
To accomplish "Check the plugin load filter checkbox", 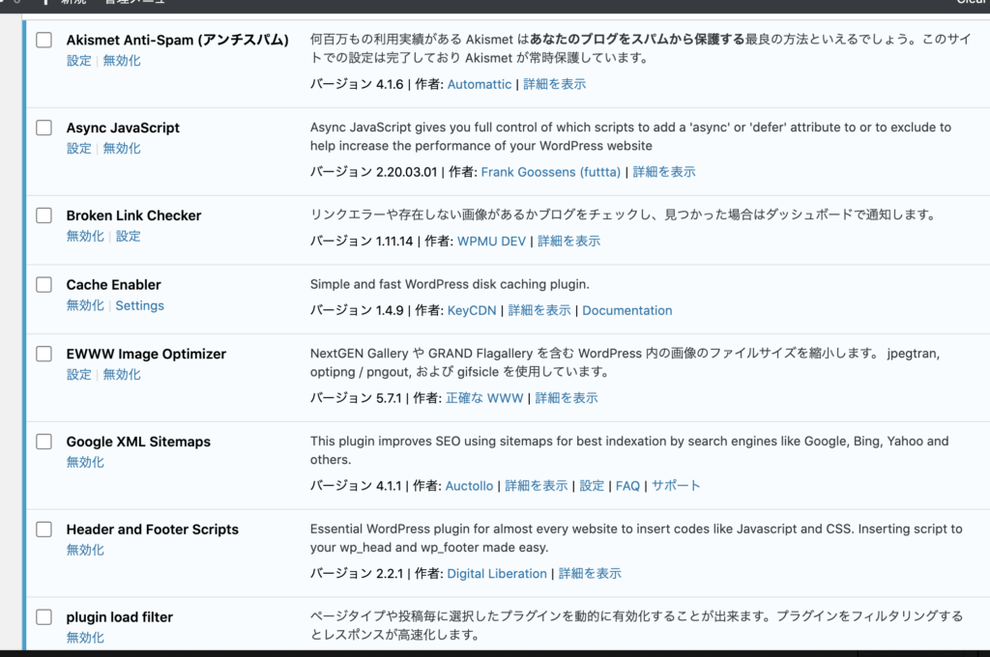I will click(x=44, y=616).
